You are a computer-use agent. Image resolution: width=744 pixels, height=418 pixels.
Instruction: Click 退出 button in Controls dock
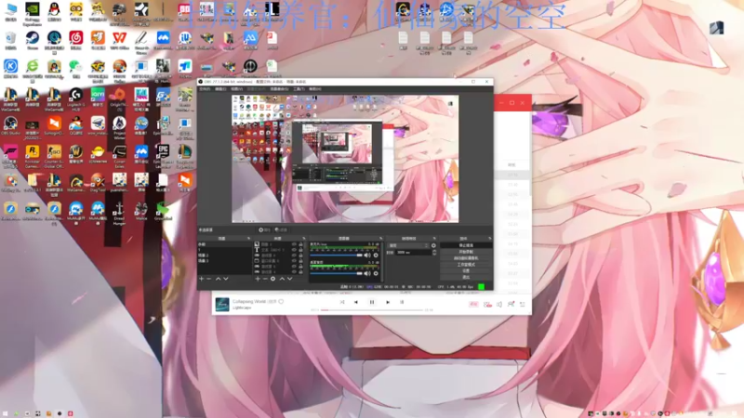466,277
